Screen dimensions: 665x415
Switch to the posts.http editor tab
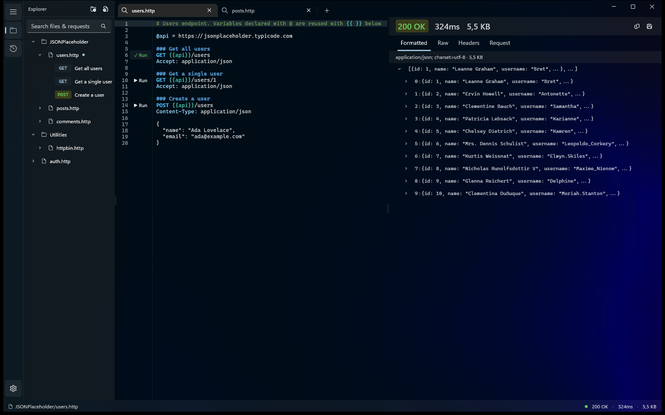[267, 10]
